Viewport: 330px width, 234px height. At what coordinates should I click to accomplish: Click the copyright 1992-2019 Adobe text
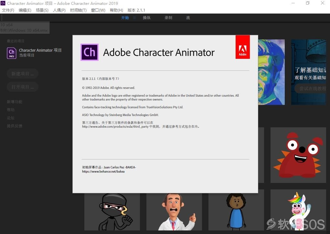tap(108, 88)
